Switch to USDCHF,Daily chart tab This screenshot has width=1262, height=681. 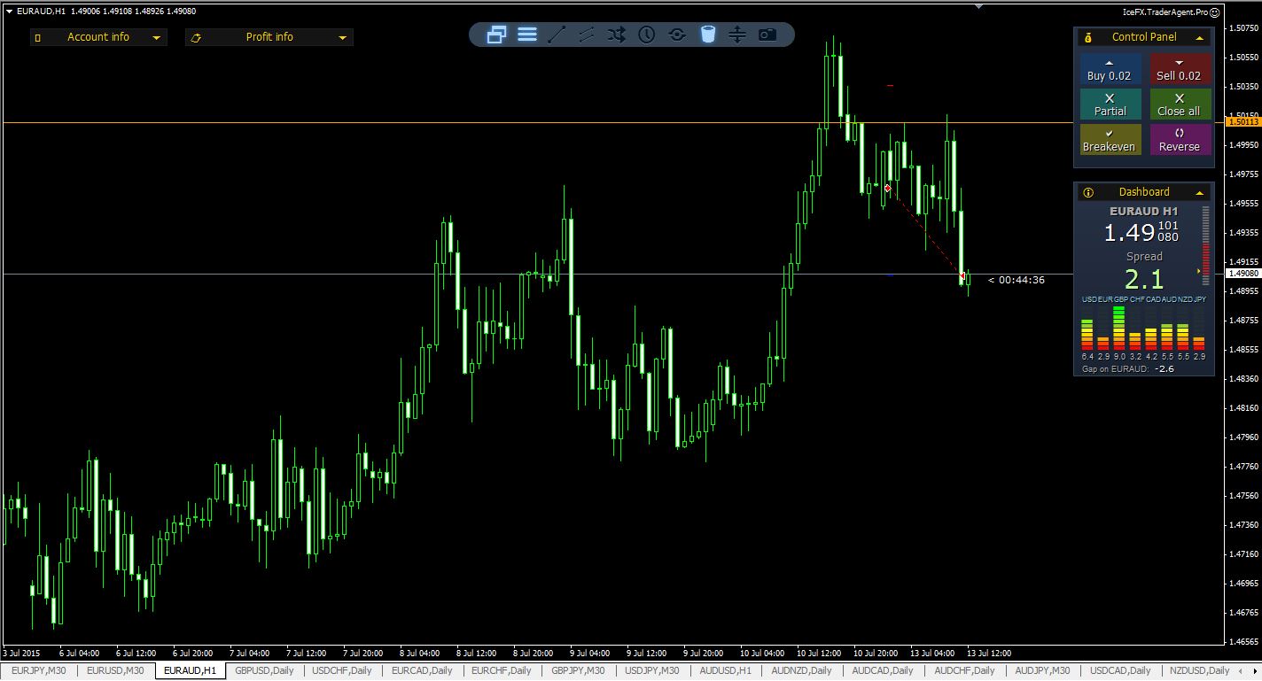pos(342,670)
